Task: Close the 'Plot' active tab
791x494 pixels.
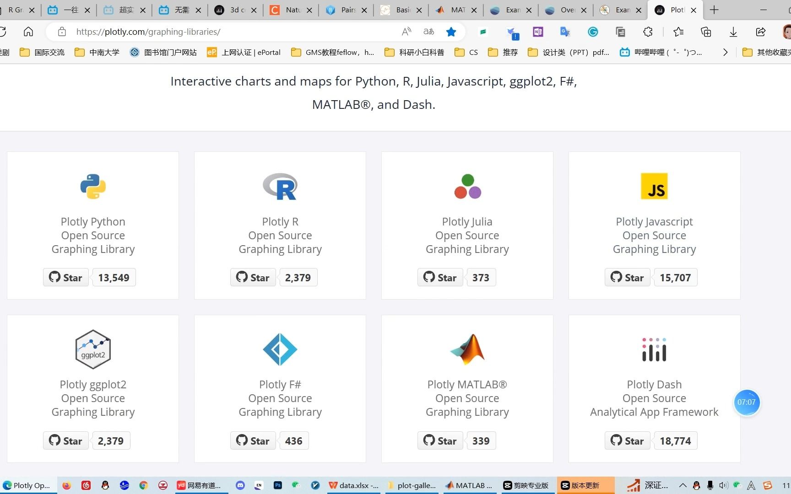Action: (x=693, y=10)
